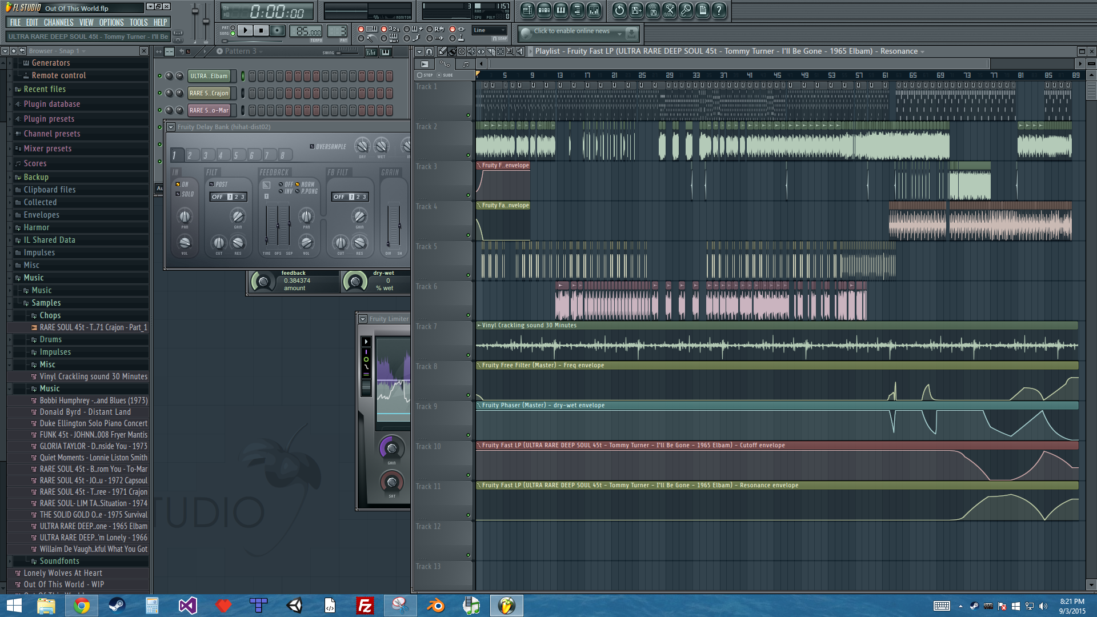This screenshot has width=1097, height=617.
Task: Select the RARE S..o-Mar channel button
Action: pos(209,110)
